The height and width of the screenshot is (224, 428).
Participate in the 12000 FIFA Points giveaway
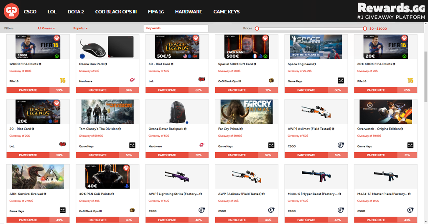tap(28, 90)
